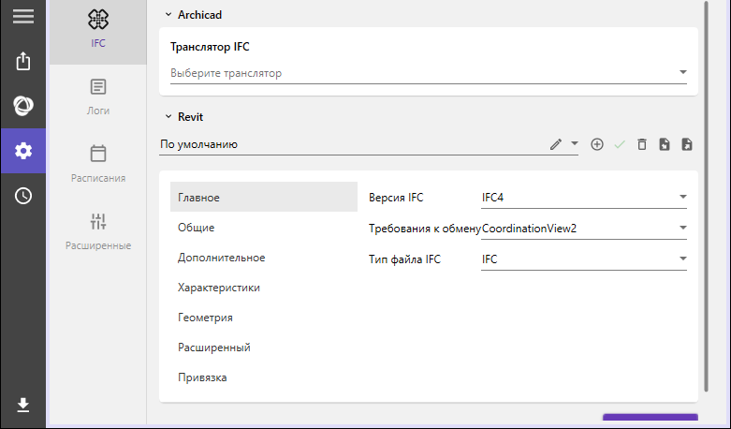Screen dimensions: 731x429
Task: Click the Расширенные label
Action: point(98,245)
